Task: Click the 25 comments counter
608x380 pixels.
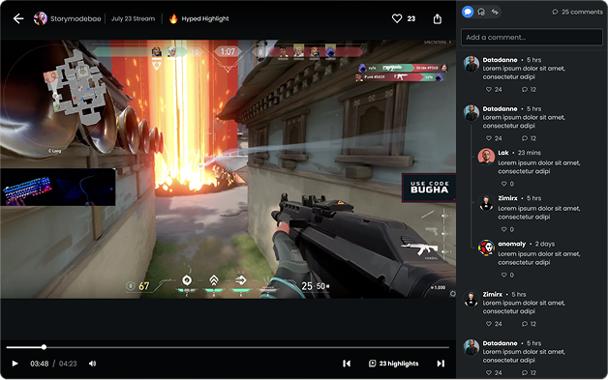Action: coord(582,12)
